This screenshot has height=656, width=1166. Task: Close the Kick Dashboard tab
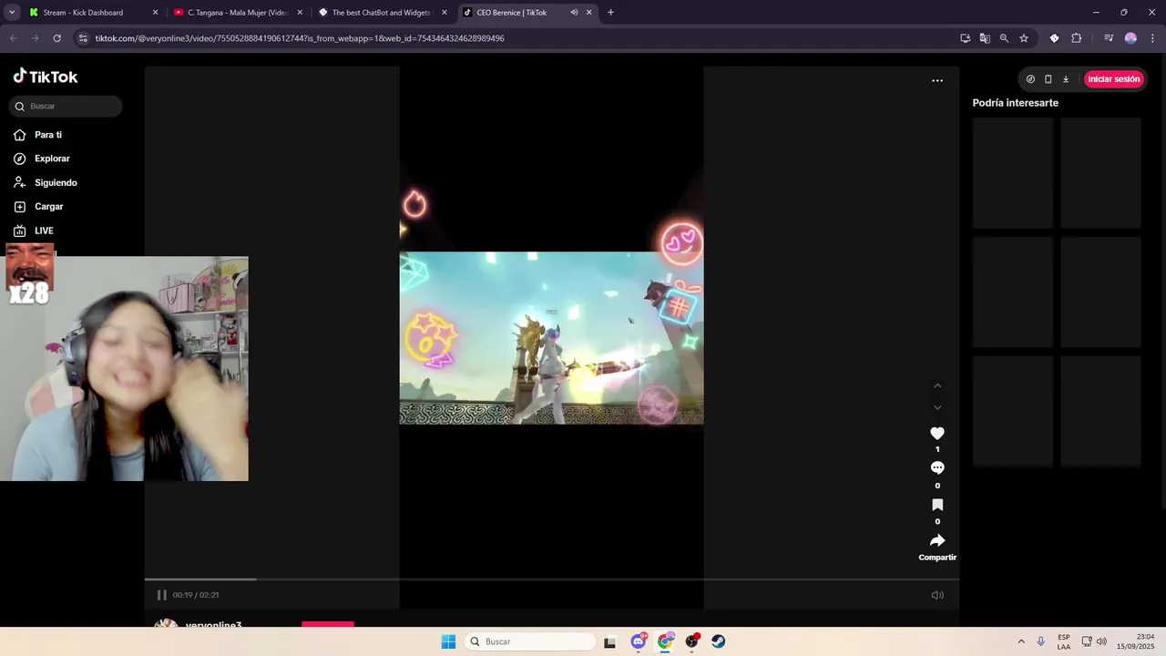(155, 13)
